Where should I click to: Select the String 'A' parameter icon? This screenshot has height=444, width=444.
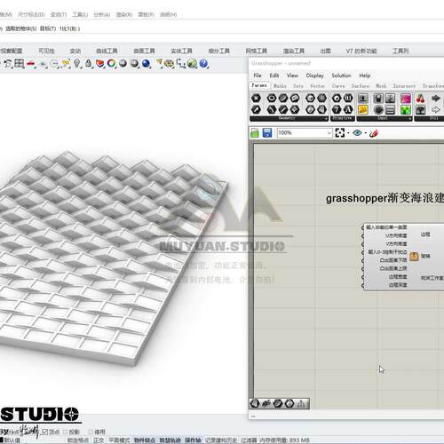(348, 109)
